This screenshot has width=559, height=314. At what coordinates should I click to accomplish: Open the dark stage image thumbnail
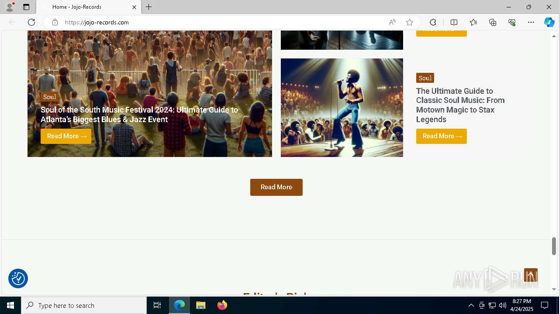(342, 40)
